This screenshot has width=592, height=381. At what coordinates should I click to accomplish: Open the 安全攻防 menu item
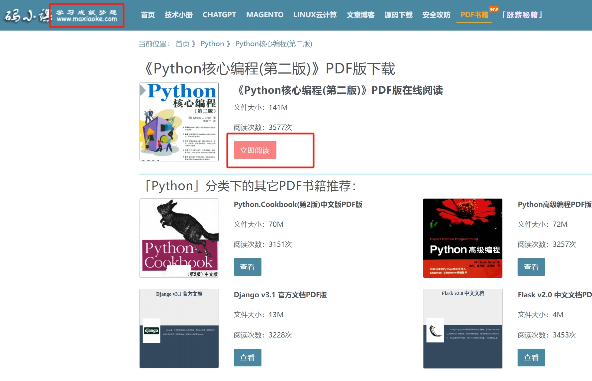436,15
